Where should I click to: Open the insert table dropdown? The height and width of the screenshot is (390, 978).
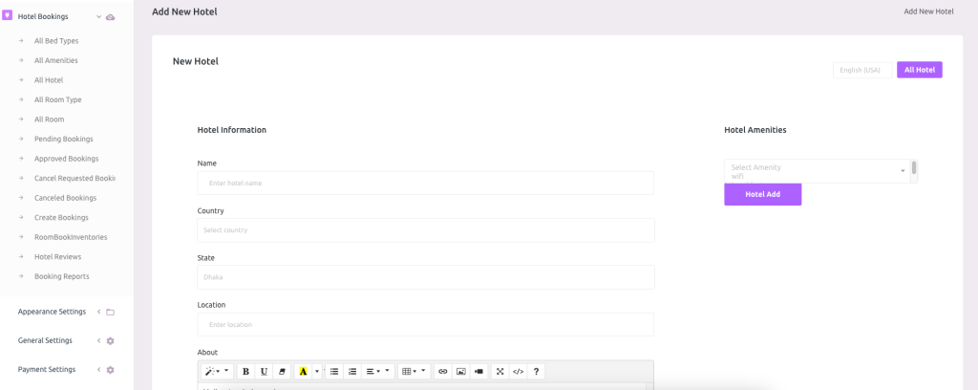[x=415, y=371]
